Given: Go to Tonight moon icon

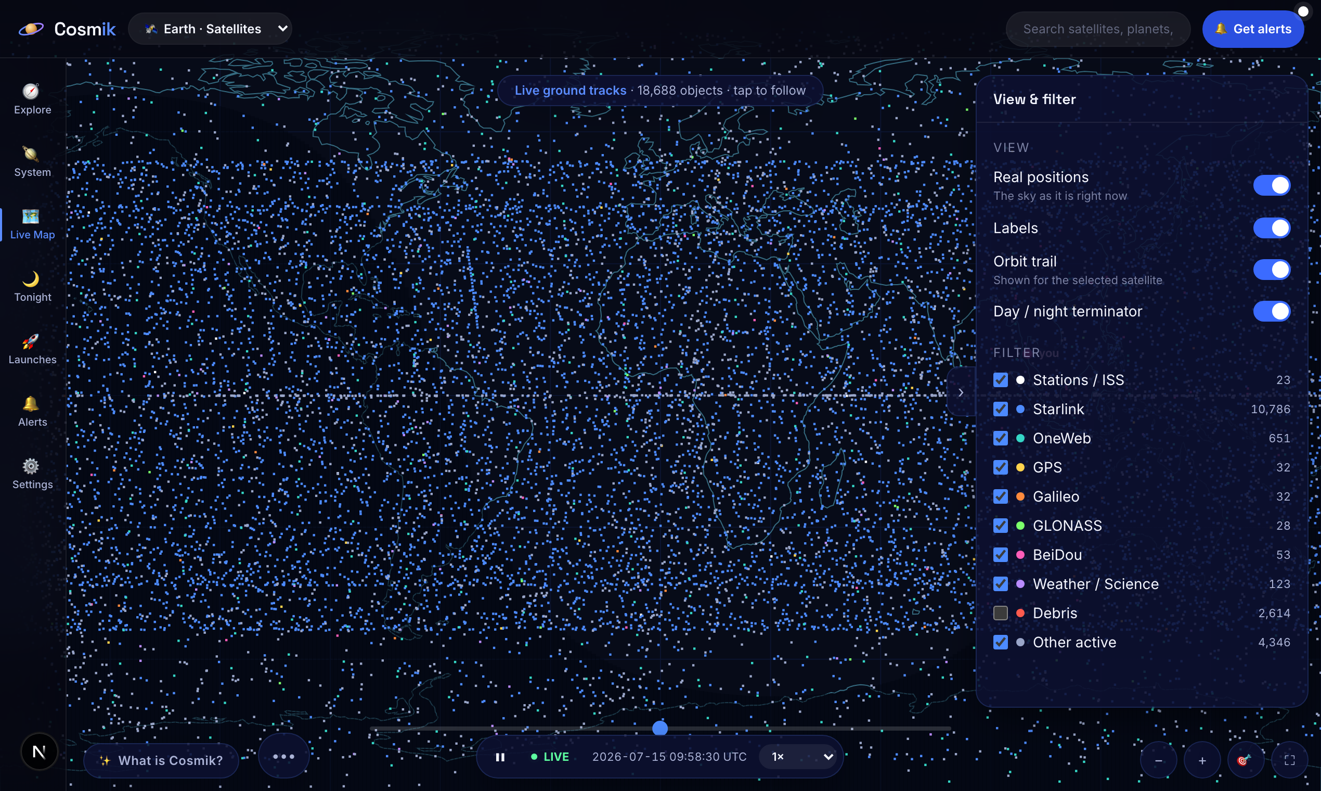Looking at the screenshot, I should (31, 279).
